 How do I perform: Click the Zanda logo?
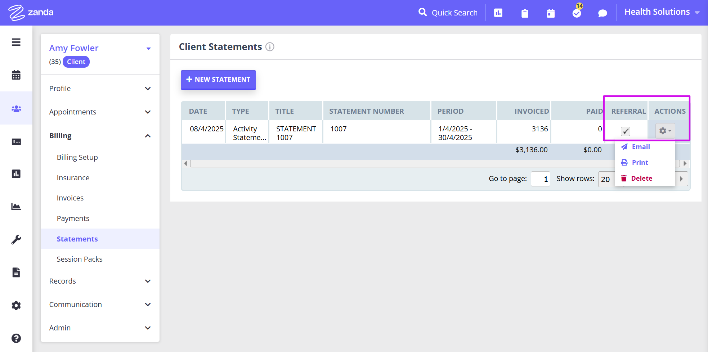(31, 13)
